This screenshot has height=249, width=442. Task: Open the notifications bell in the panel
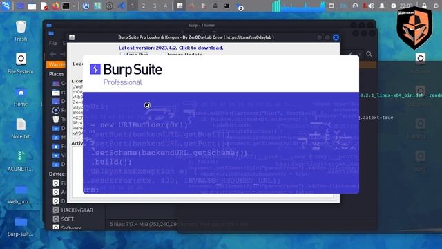pos(382,6)
